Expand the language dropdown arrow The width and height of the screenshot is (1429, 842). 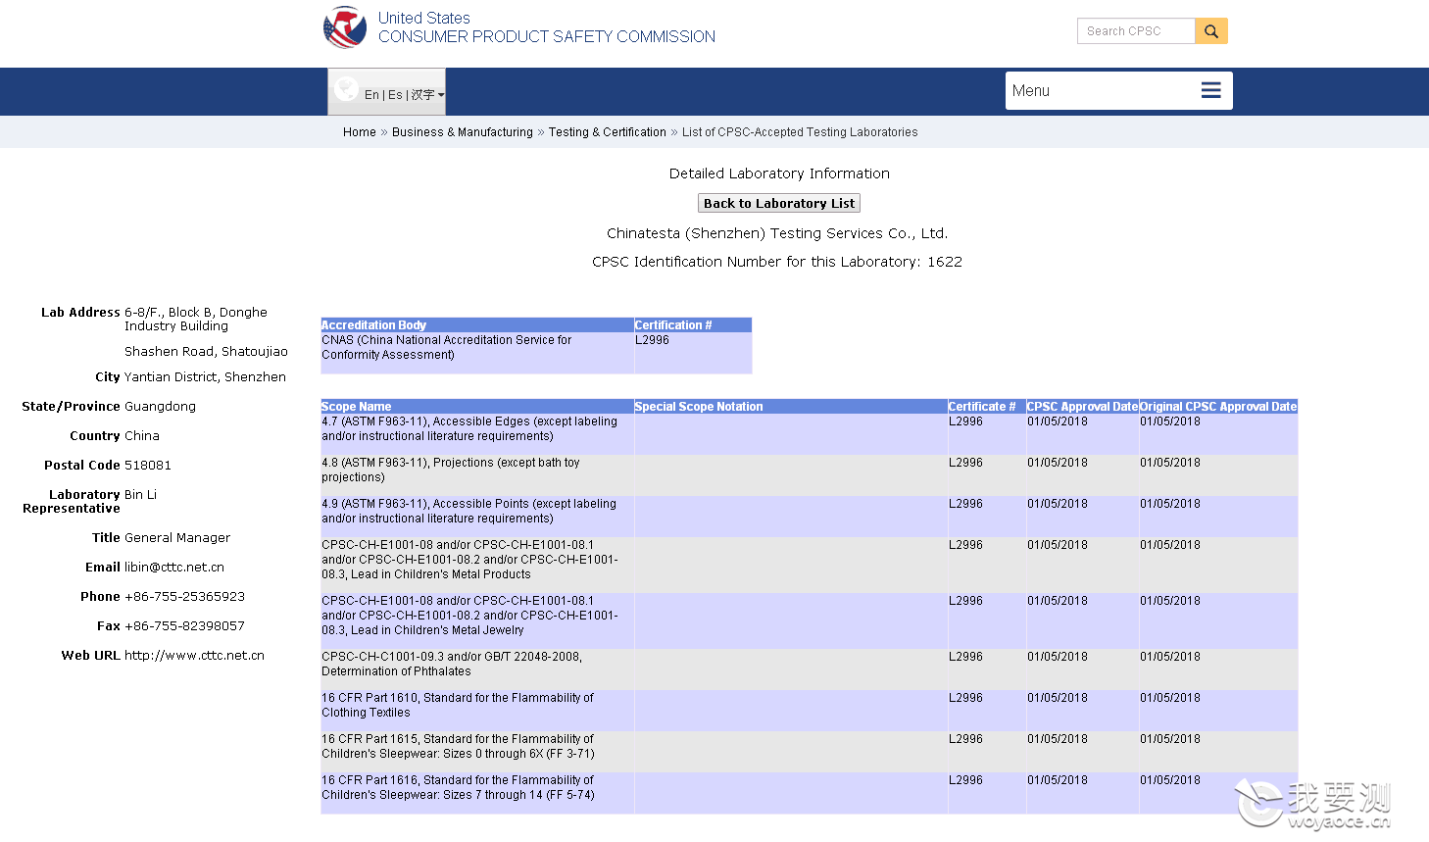(441, 95)
